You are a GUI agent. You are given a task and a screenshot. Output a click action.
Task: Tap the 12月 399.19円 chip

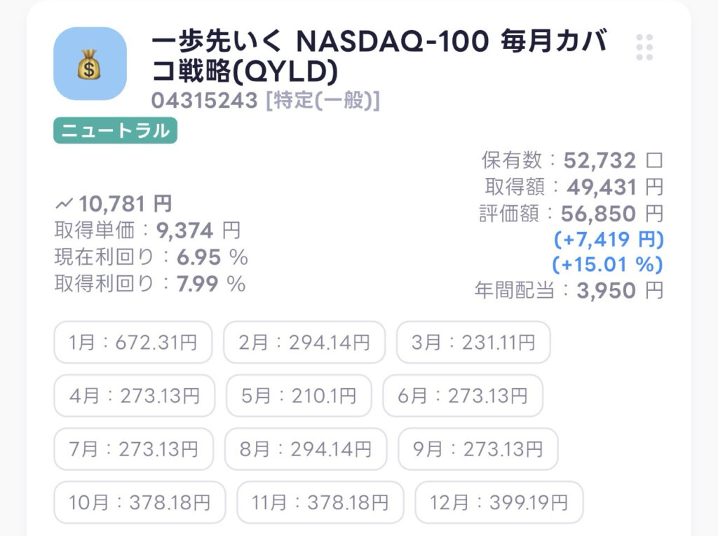(x=499, y=502)
